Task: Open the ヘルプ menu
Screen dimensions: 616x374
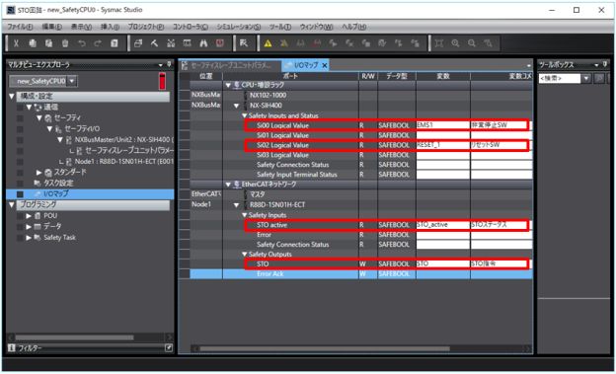Action: click(354, 27)
